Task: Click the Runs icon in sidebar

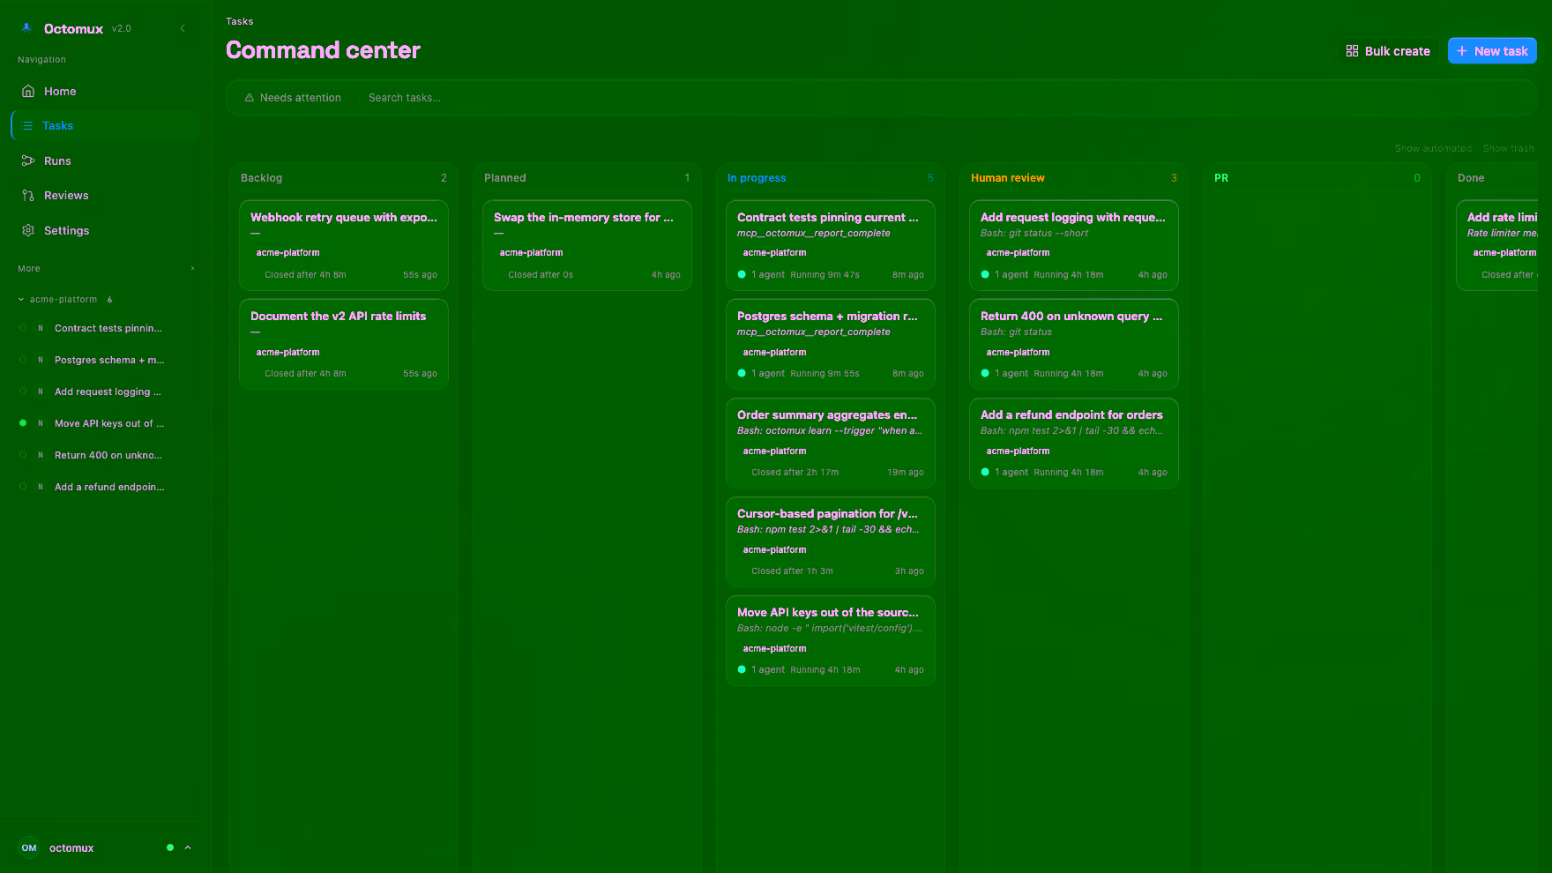Action: (x=28, y=160)
